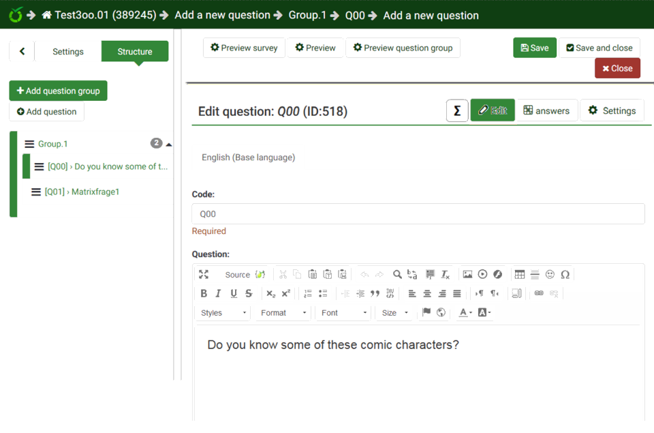Image resolution: width=654 pixels, height=433 pixels.
Task: Insert an anchor flag
Action: (426, 312)
